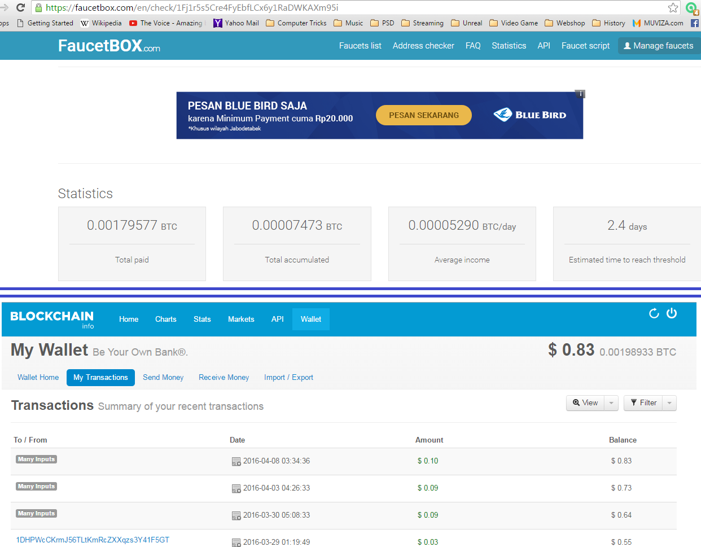Click address 1DHPWcCKrmJ56TLtKmRcZXXqzs3Y41F5GT link
701x547 pixels.
point(93,540)
